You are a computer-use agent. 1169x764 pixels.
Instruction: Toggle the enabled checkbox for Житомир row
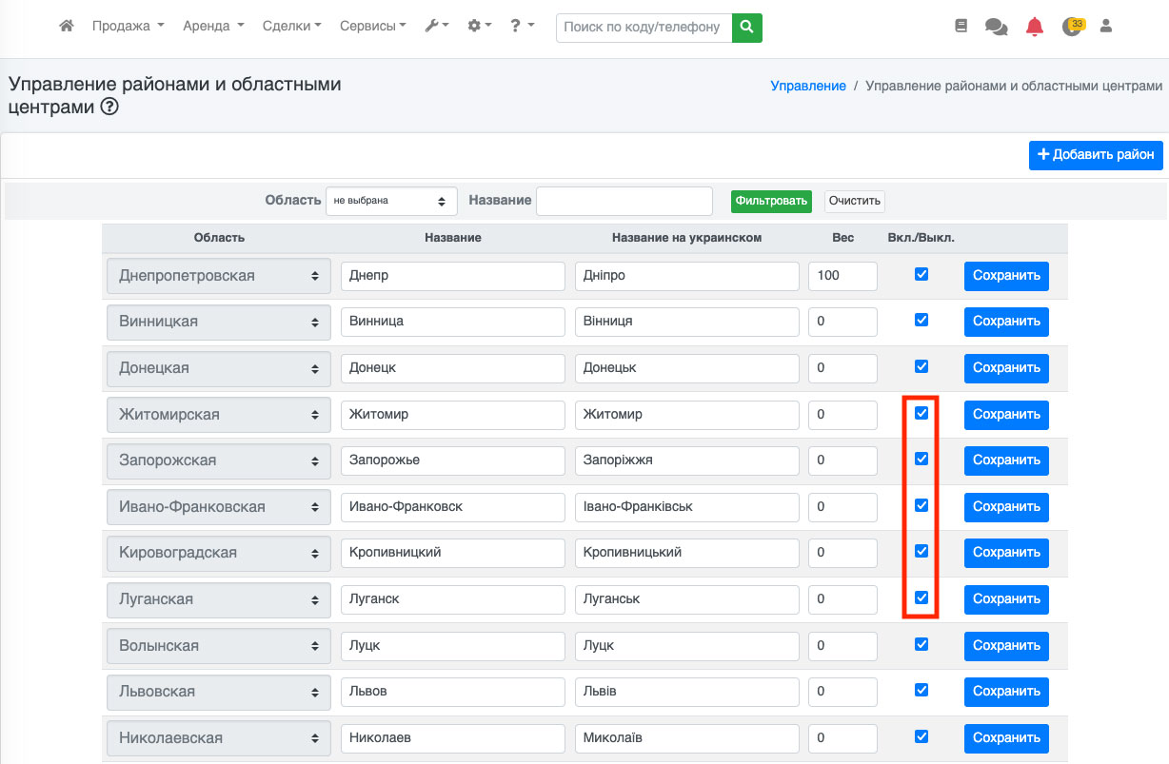pyautogui.click(x=921, y=413)
